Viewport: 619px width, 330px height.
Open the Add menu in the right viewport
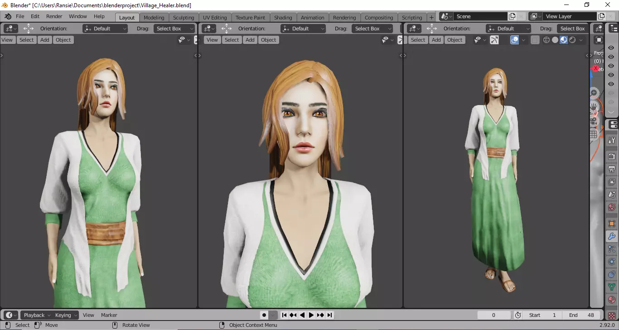[436, 40]
